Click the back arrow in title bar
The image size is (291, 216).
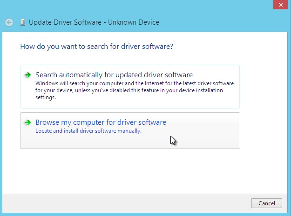coord(9,22)
